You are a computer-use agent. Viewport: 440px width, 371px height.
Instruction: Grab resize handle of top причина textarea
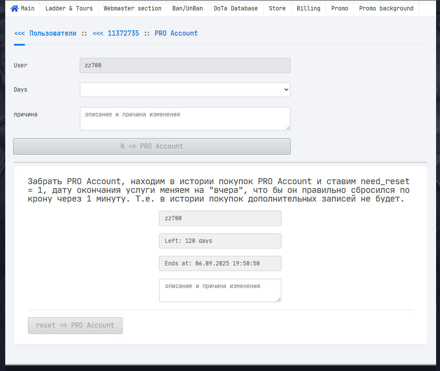[288, 128]
